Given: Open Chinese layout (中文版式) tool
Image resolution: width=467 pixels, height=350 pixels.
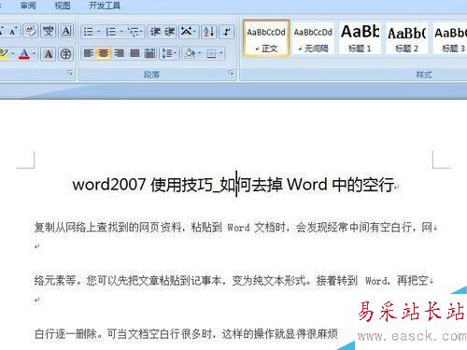Looking at the screenshot, I should (x=189, y=32).
